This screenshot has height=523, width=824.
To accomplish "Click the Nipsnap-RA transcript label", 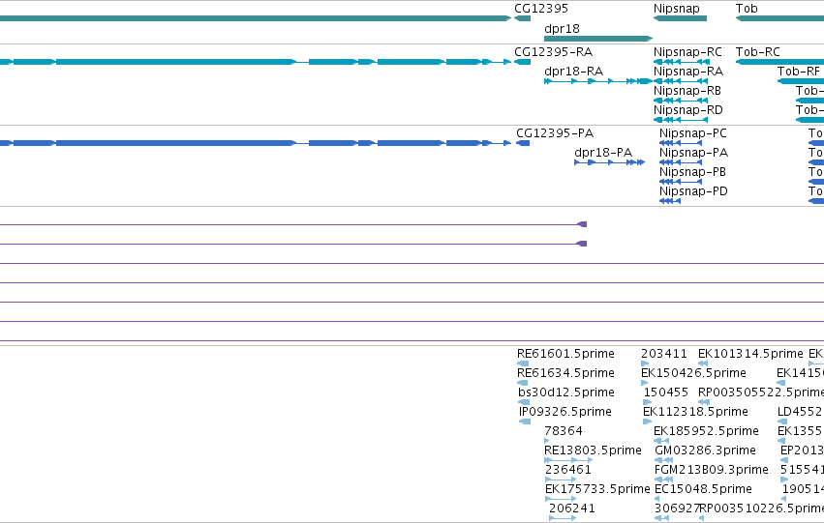I will tap(687, 72).
